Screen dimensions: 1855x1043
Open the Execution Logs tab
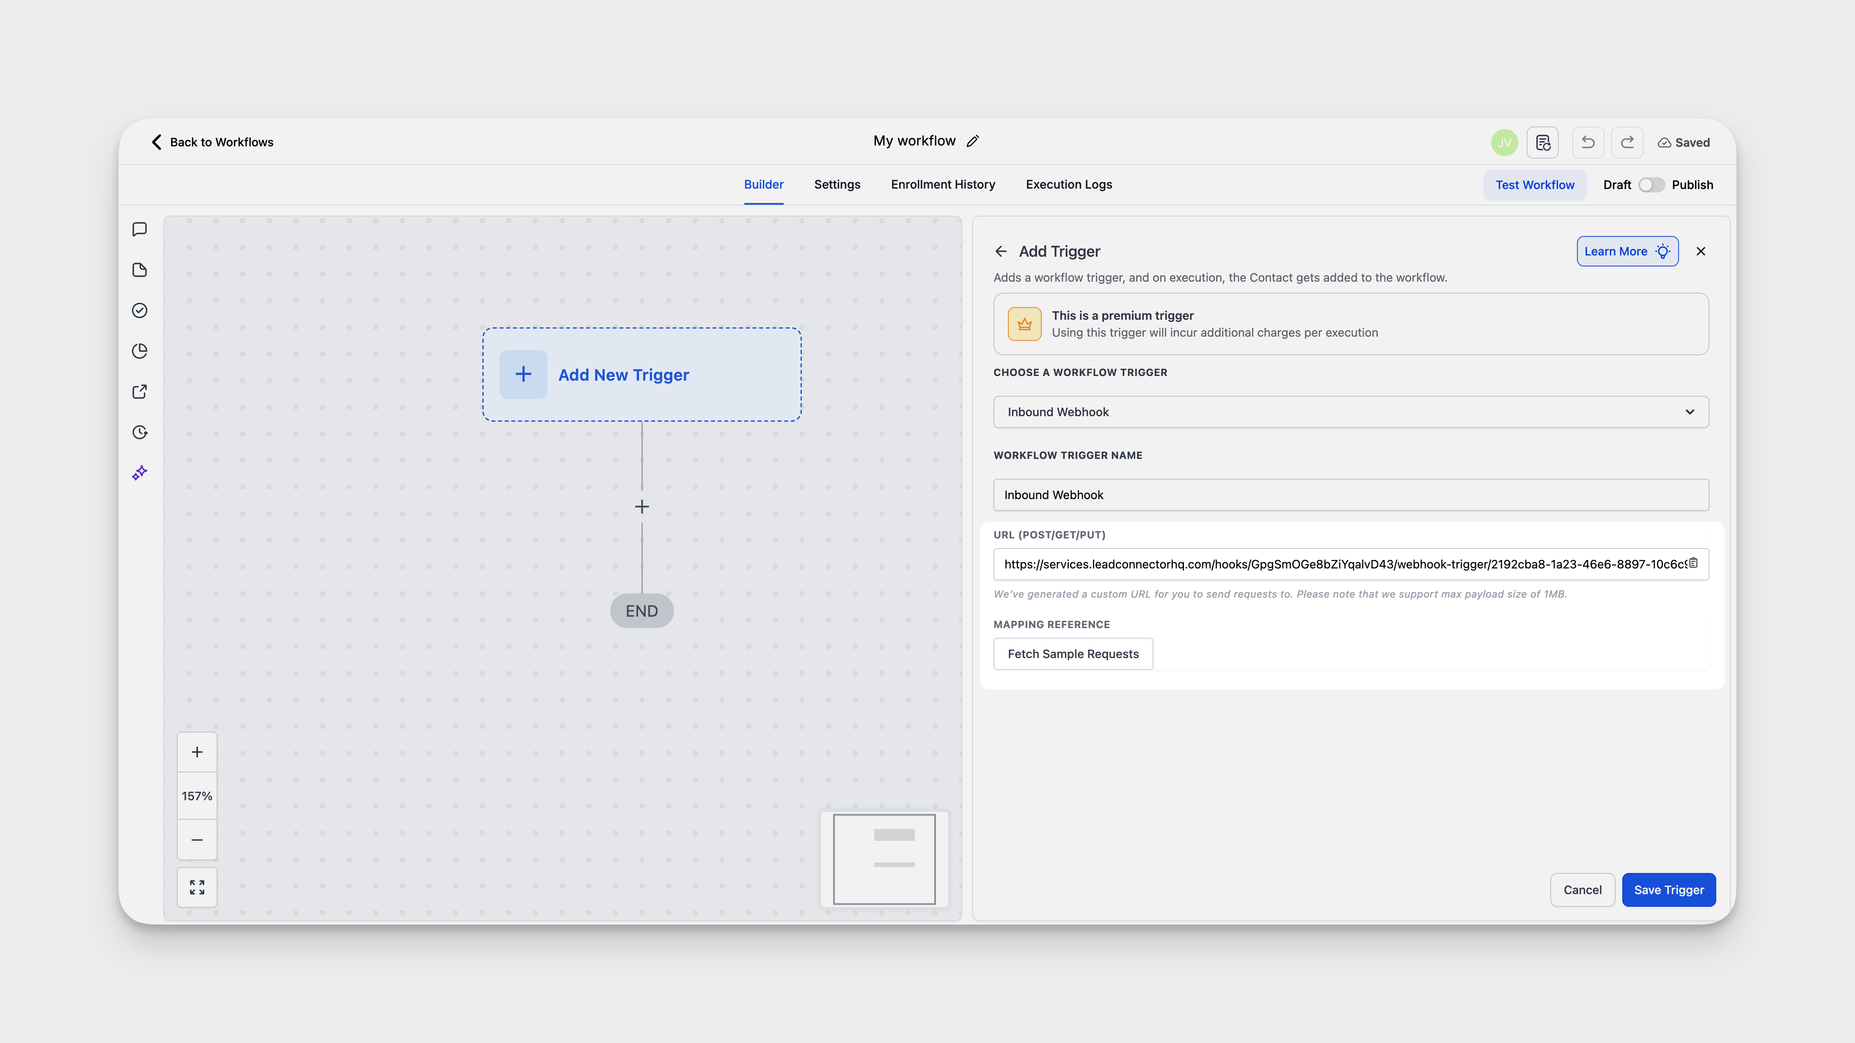pyautogui.click(x=1069, y=184)
